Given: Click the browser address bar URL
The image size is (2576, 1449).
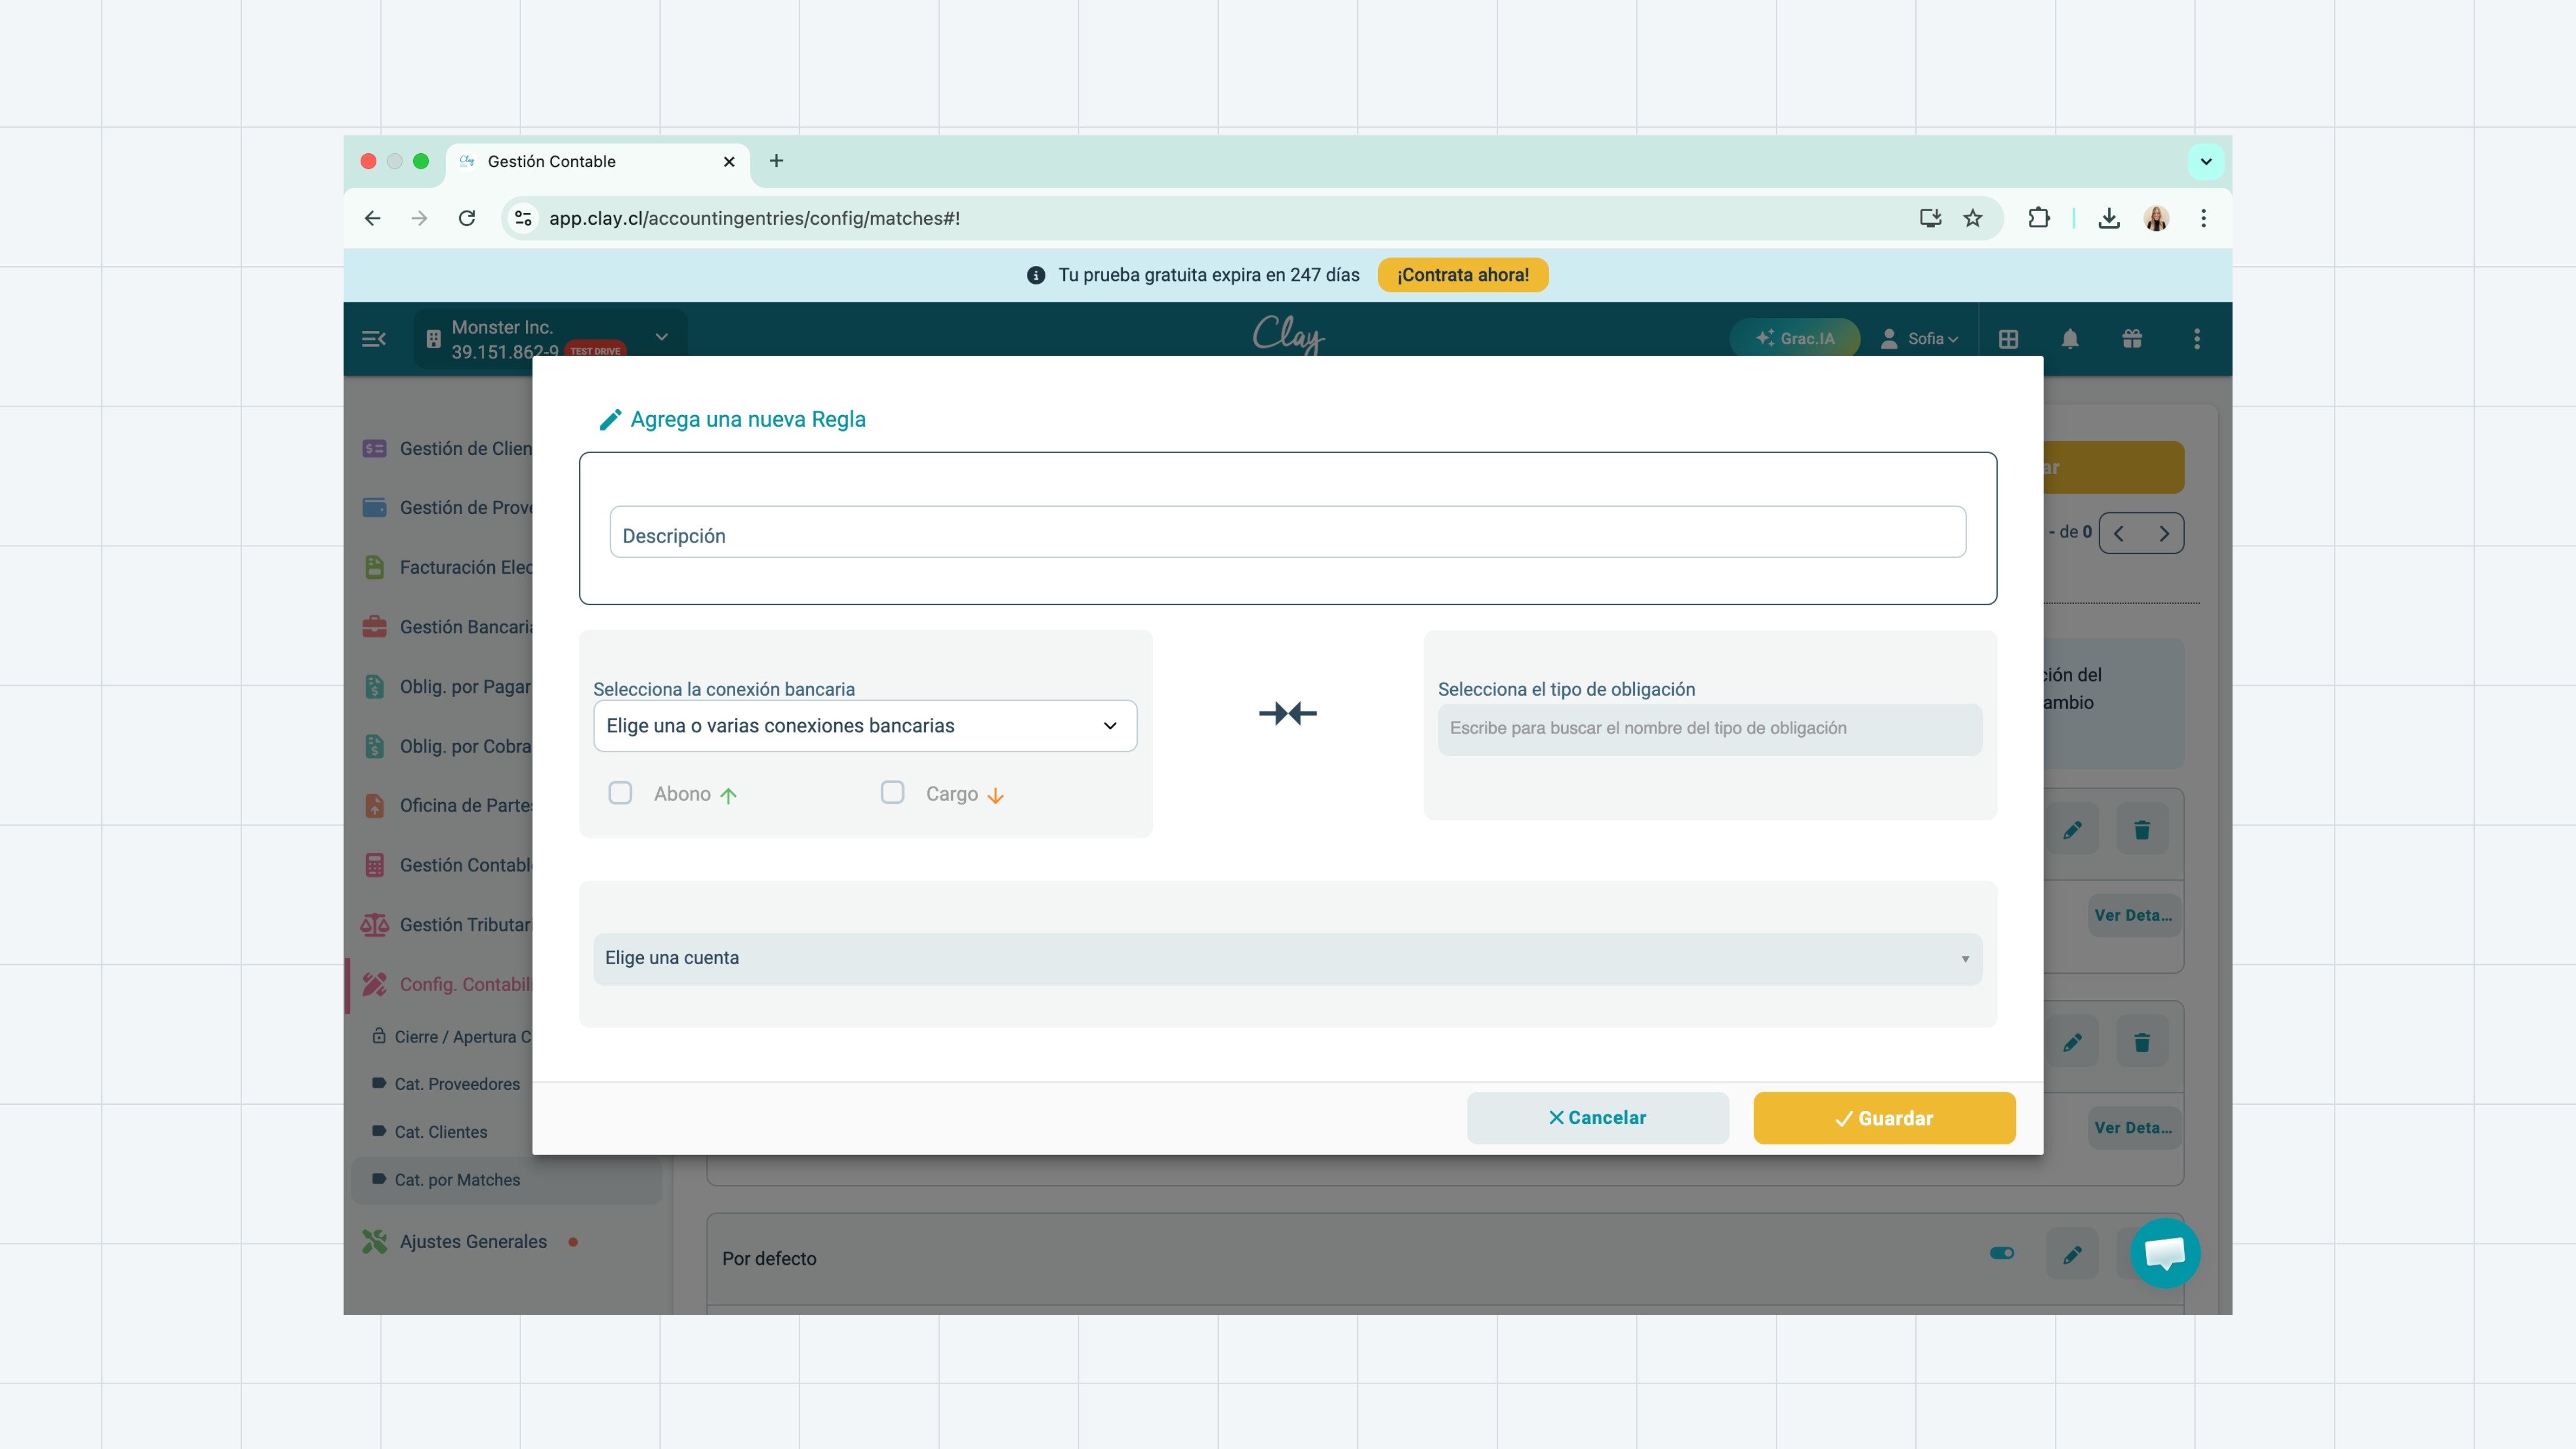Looking at the screenshot, I should pos(754,218).
